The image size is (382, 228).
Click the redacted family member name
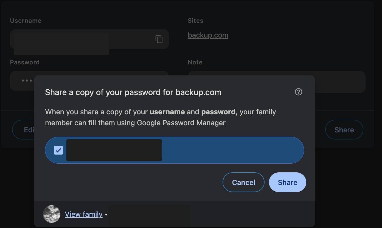[x=114, y=150]
